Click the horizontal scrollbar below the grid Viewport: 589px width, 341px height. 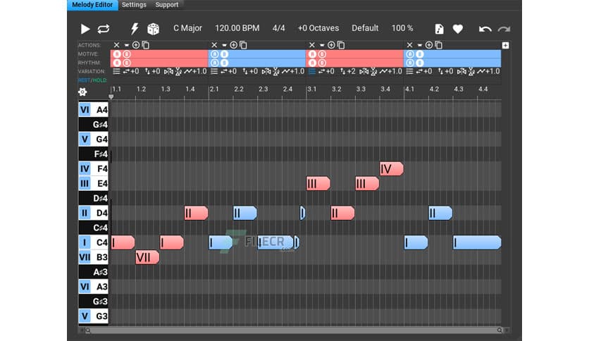pyautogui.click(x=294, y=330)
